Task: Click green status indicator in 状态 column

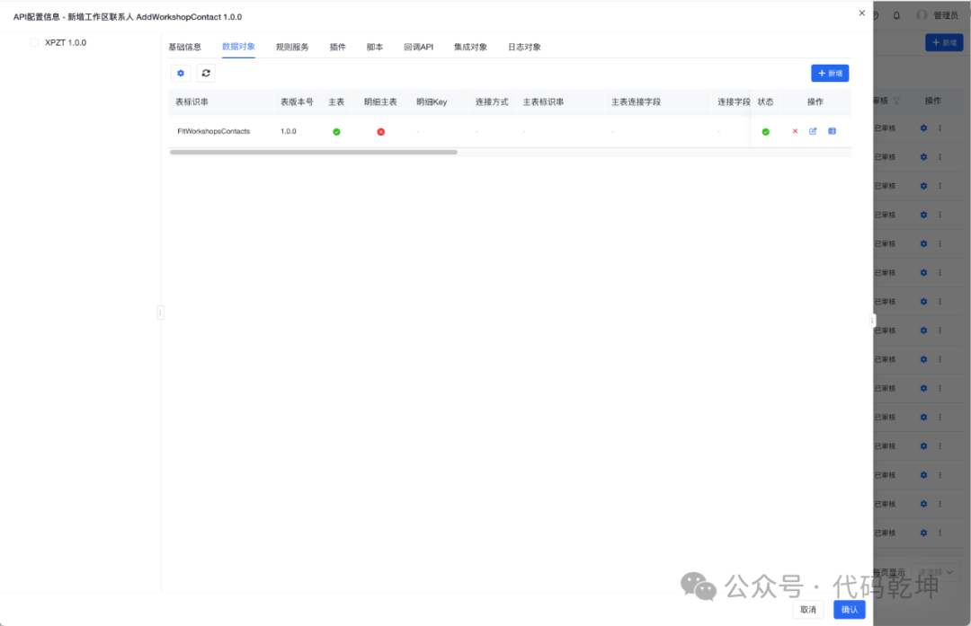Action: [765, 132]
